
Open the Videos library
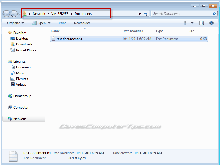(21, 85)
